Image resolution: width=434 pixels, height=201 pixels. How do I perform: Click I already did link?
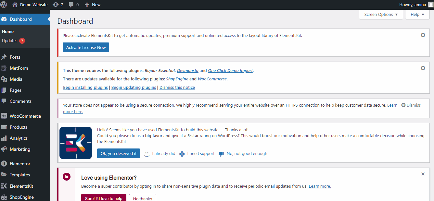(164, 154)
